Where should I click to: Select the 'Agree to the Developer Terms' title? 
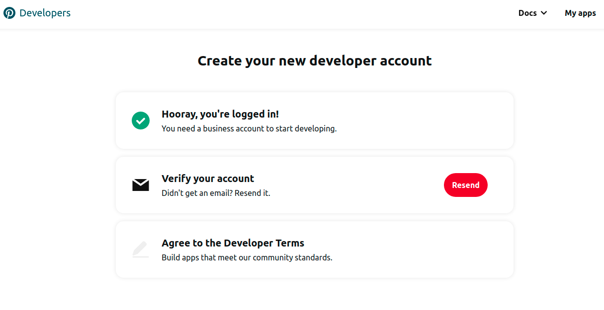(233, 243)
